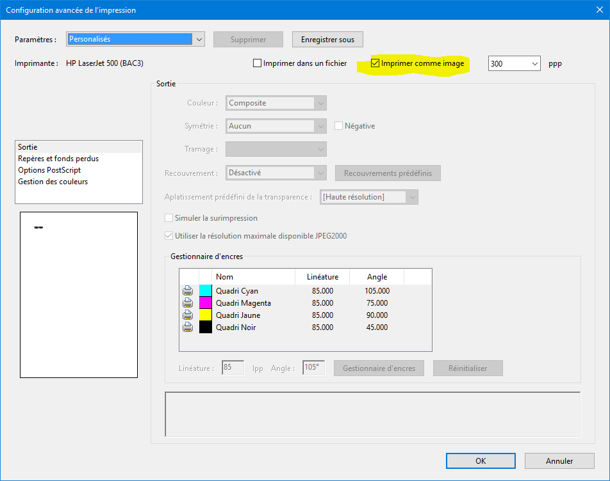Click the cyan ink color swatch
The image size is (610, 481).
(x=205, y=291)
